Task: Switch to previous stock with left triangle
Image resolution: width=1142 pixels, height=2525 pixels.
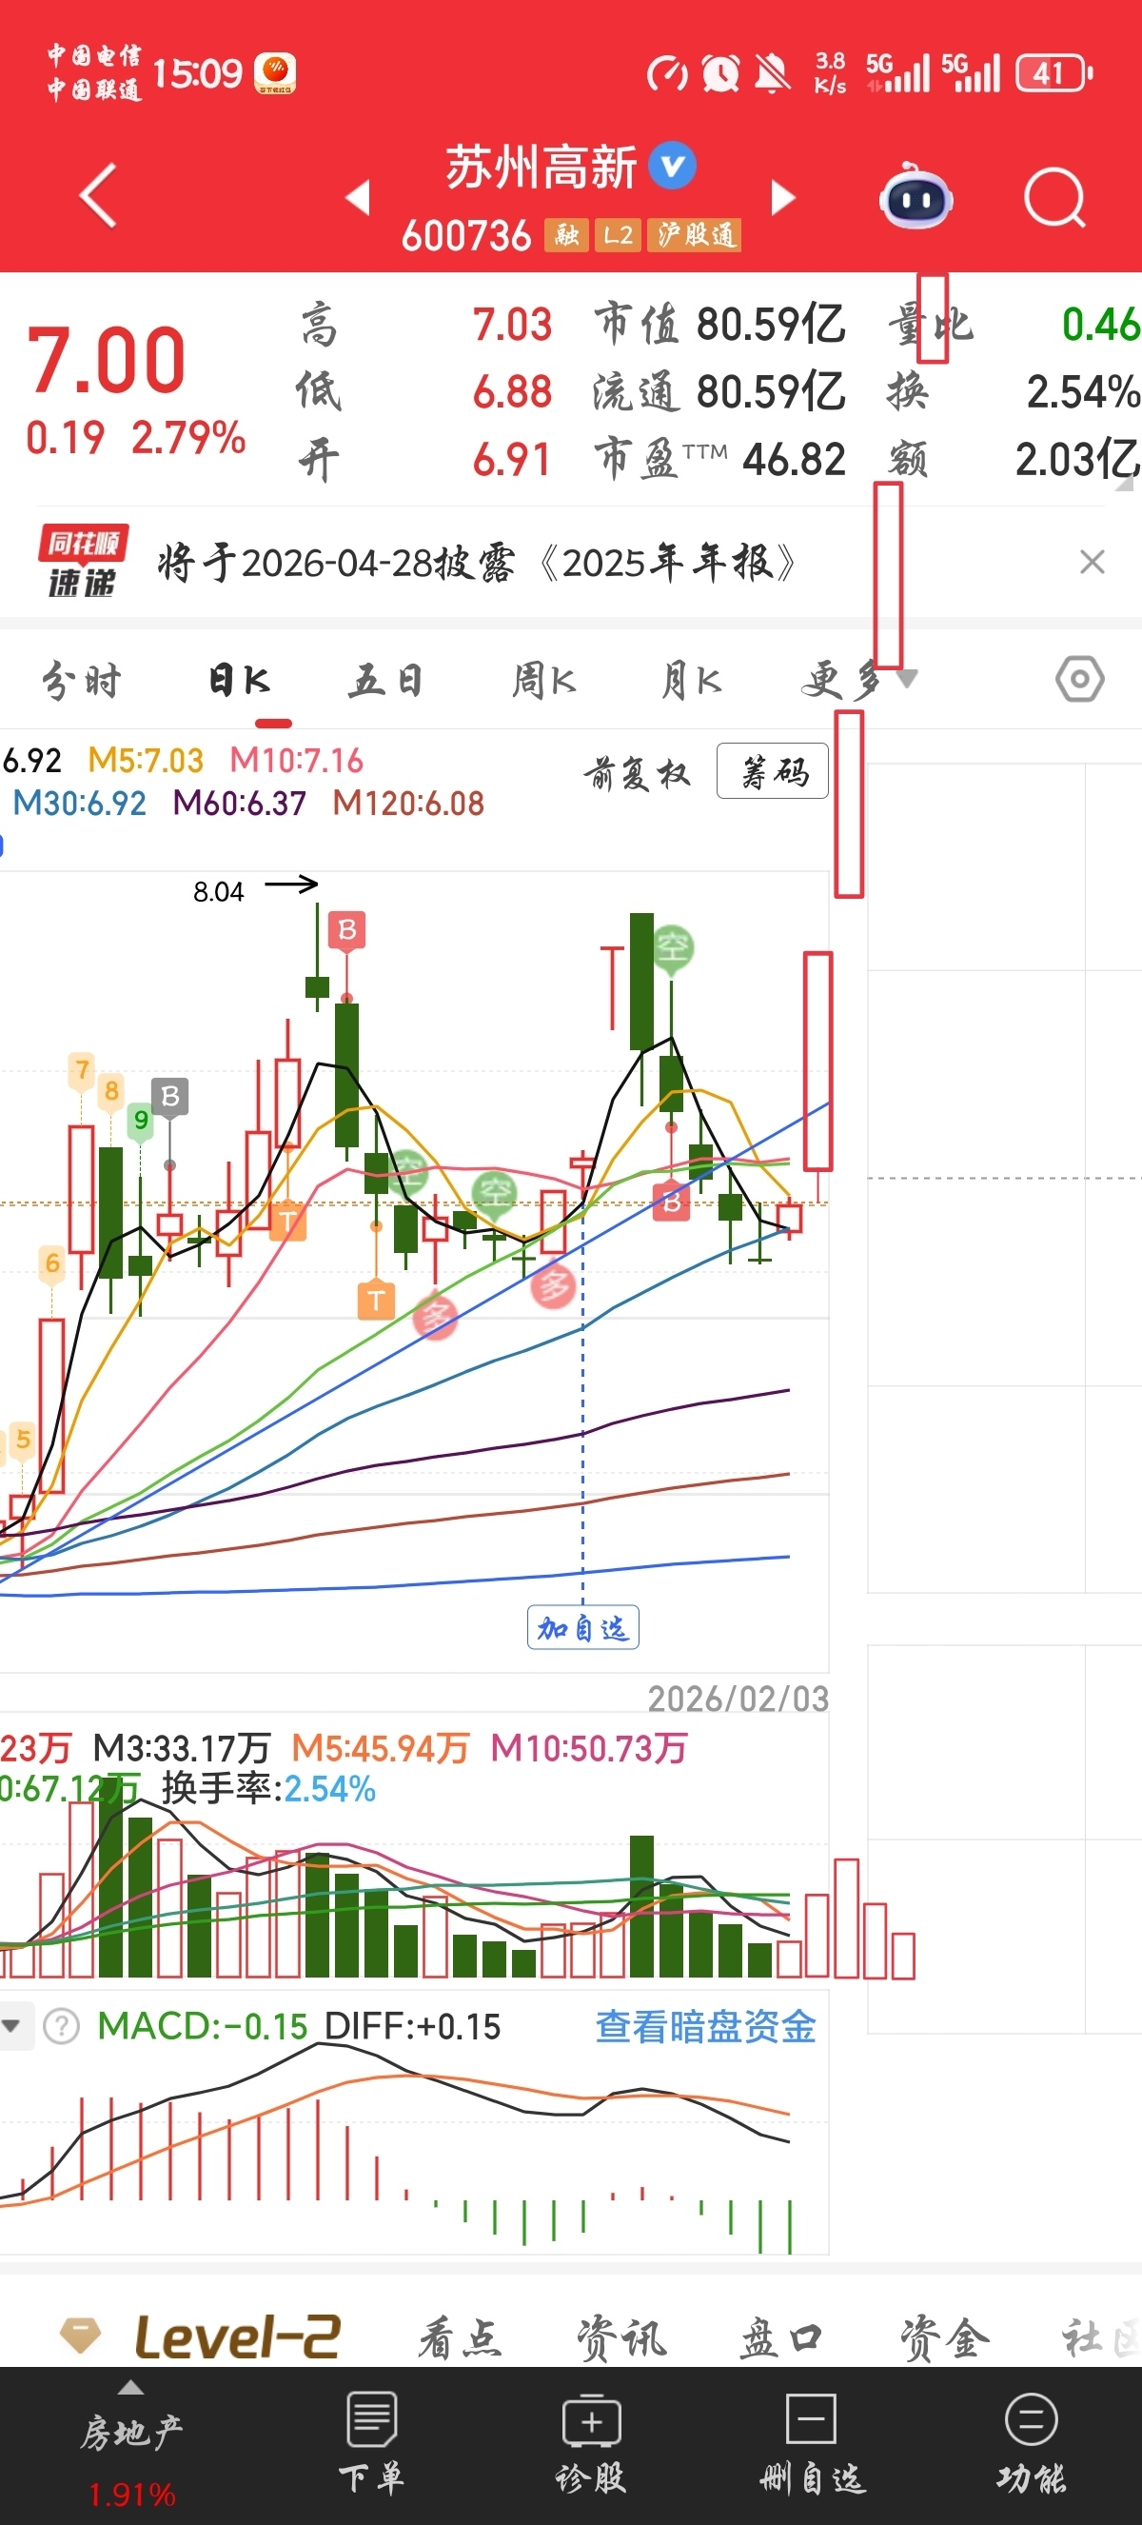Action: click(x=359, y=197)
